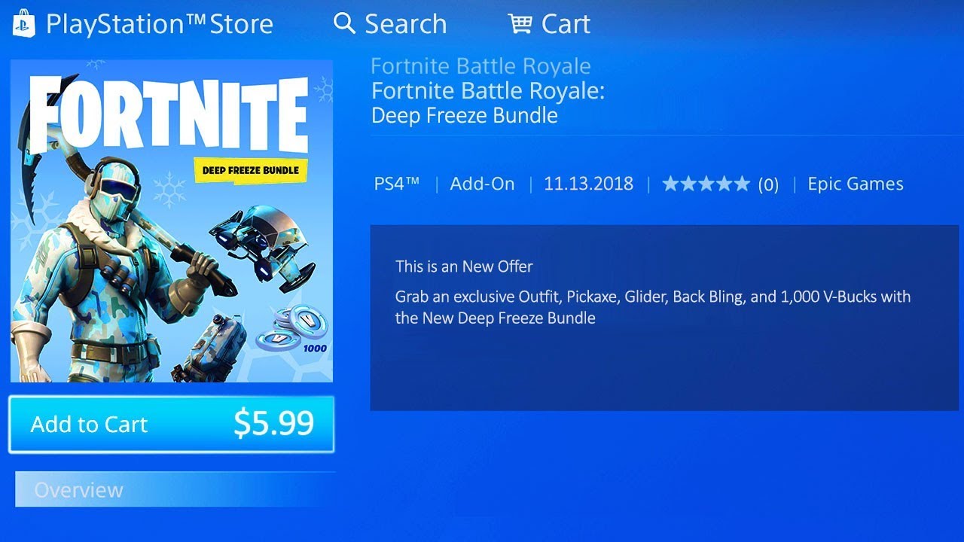Viewport: 964px width, 542px height.
Task: Click the yellow Deep Freeze Bundle label
Action: click(251, 170)
